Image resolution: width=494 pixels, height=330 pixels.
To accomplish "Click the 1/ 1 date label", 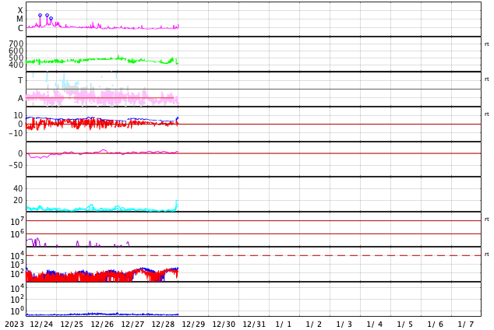I will 284,325.
